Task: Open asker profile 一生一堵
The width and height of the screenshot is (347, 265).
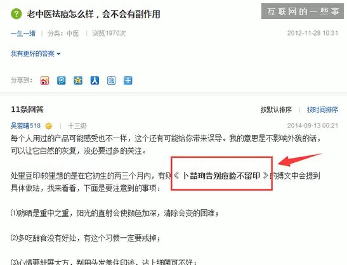Action: pos(23,34)
